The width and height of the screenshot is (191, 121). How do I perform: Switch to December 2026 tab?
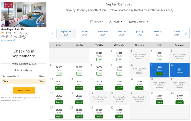121,33
